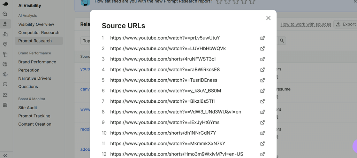357x158 pixels.
Task: Open Content Creation in sidebar
Action: coord(35,124)
